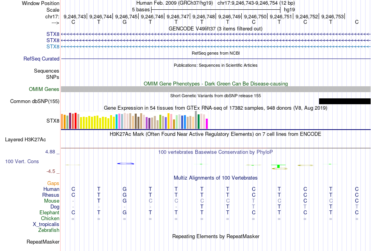Click the 5 bases scale label
Image resolution: width=371 pixels, height=251 pixels.
coord(141,10)
